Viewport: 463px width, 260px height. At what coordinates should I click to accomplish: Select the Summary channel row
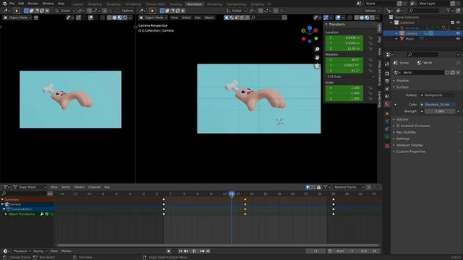pos(27,199)
